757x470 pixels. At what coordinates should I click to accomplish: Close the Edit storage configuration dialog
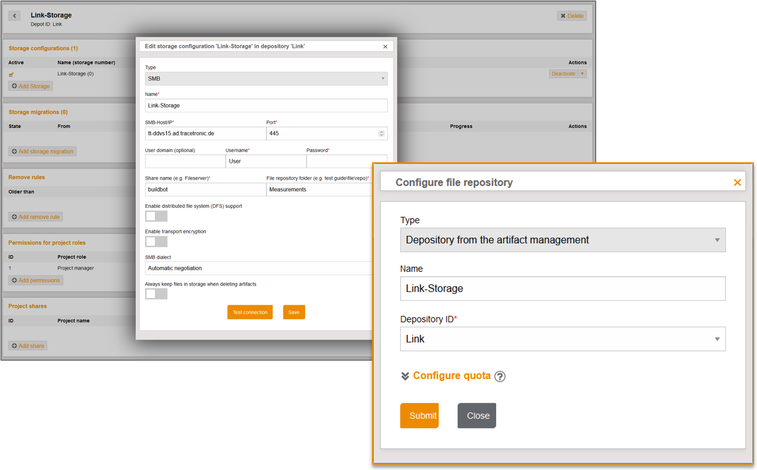385,46
